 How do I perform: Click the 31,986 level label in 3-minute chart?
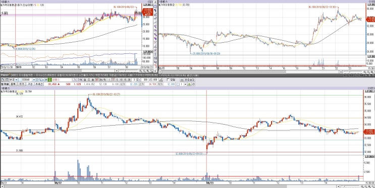(19, 150)
